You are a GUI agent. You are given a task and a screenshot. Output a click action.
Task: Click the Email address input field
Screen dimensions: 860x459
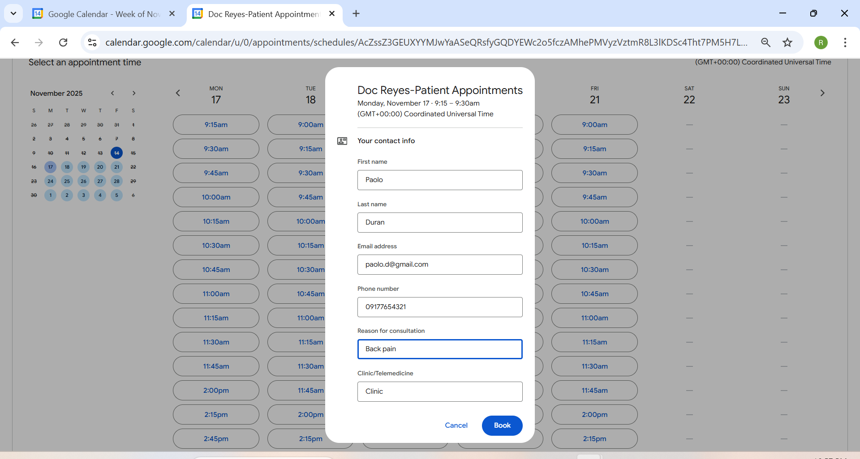[440, 265]
